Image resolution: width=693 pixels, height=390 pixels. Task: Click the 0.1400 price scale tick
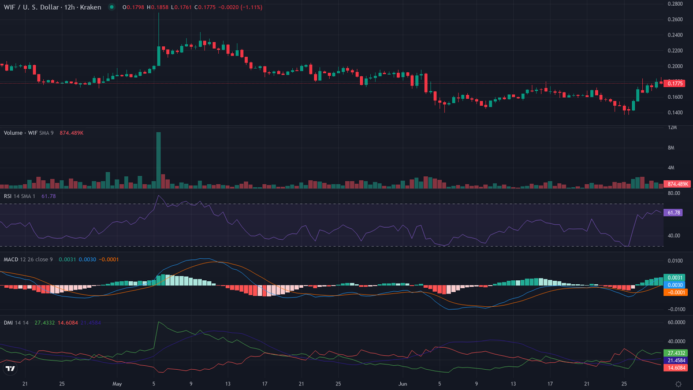click(x=676, y=113)
